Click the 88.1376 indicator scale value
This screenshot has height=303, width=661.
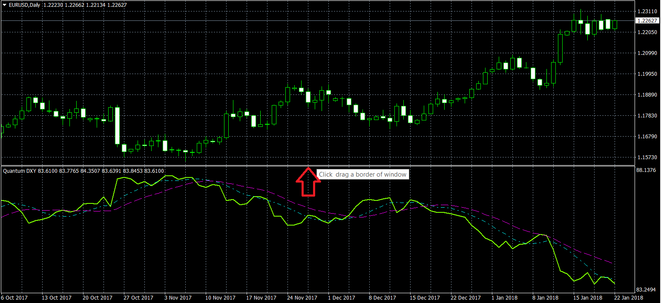(646, 170)
